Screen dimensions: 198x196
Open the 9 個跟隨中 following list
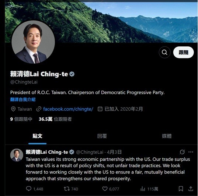21,119
